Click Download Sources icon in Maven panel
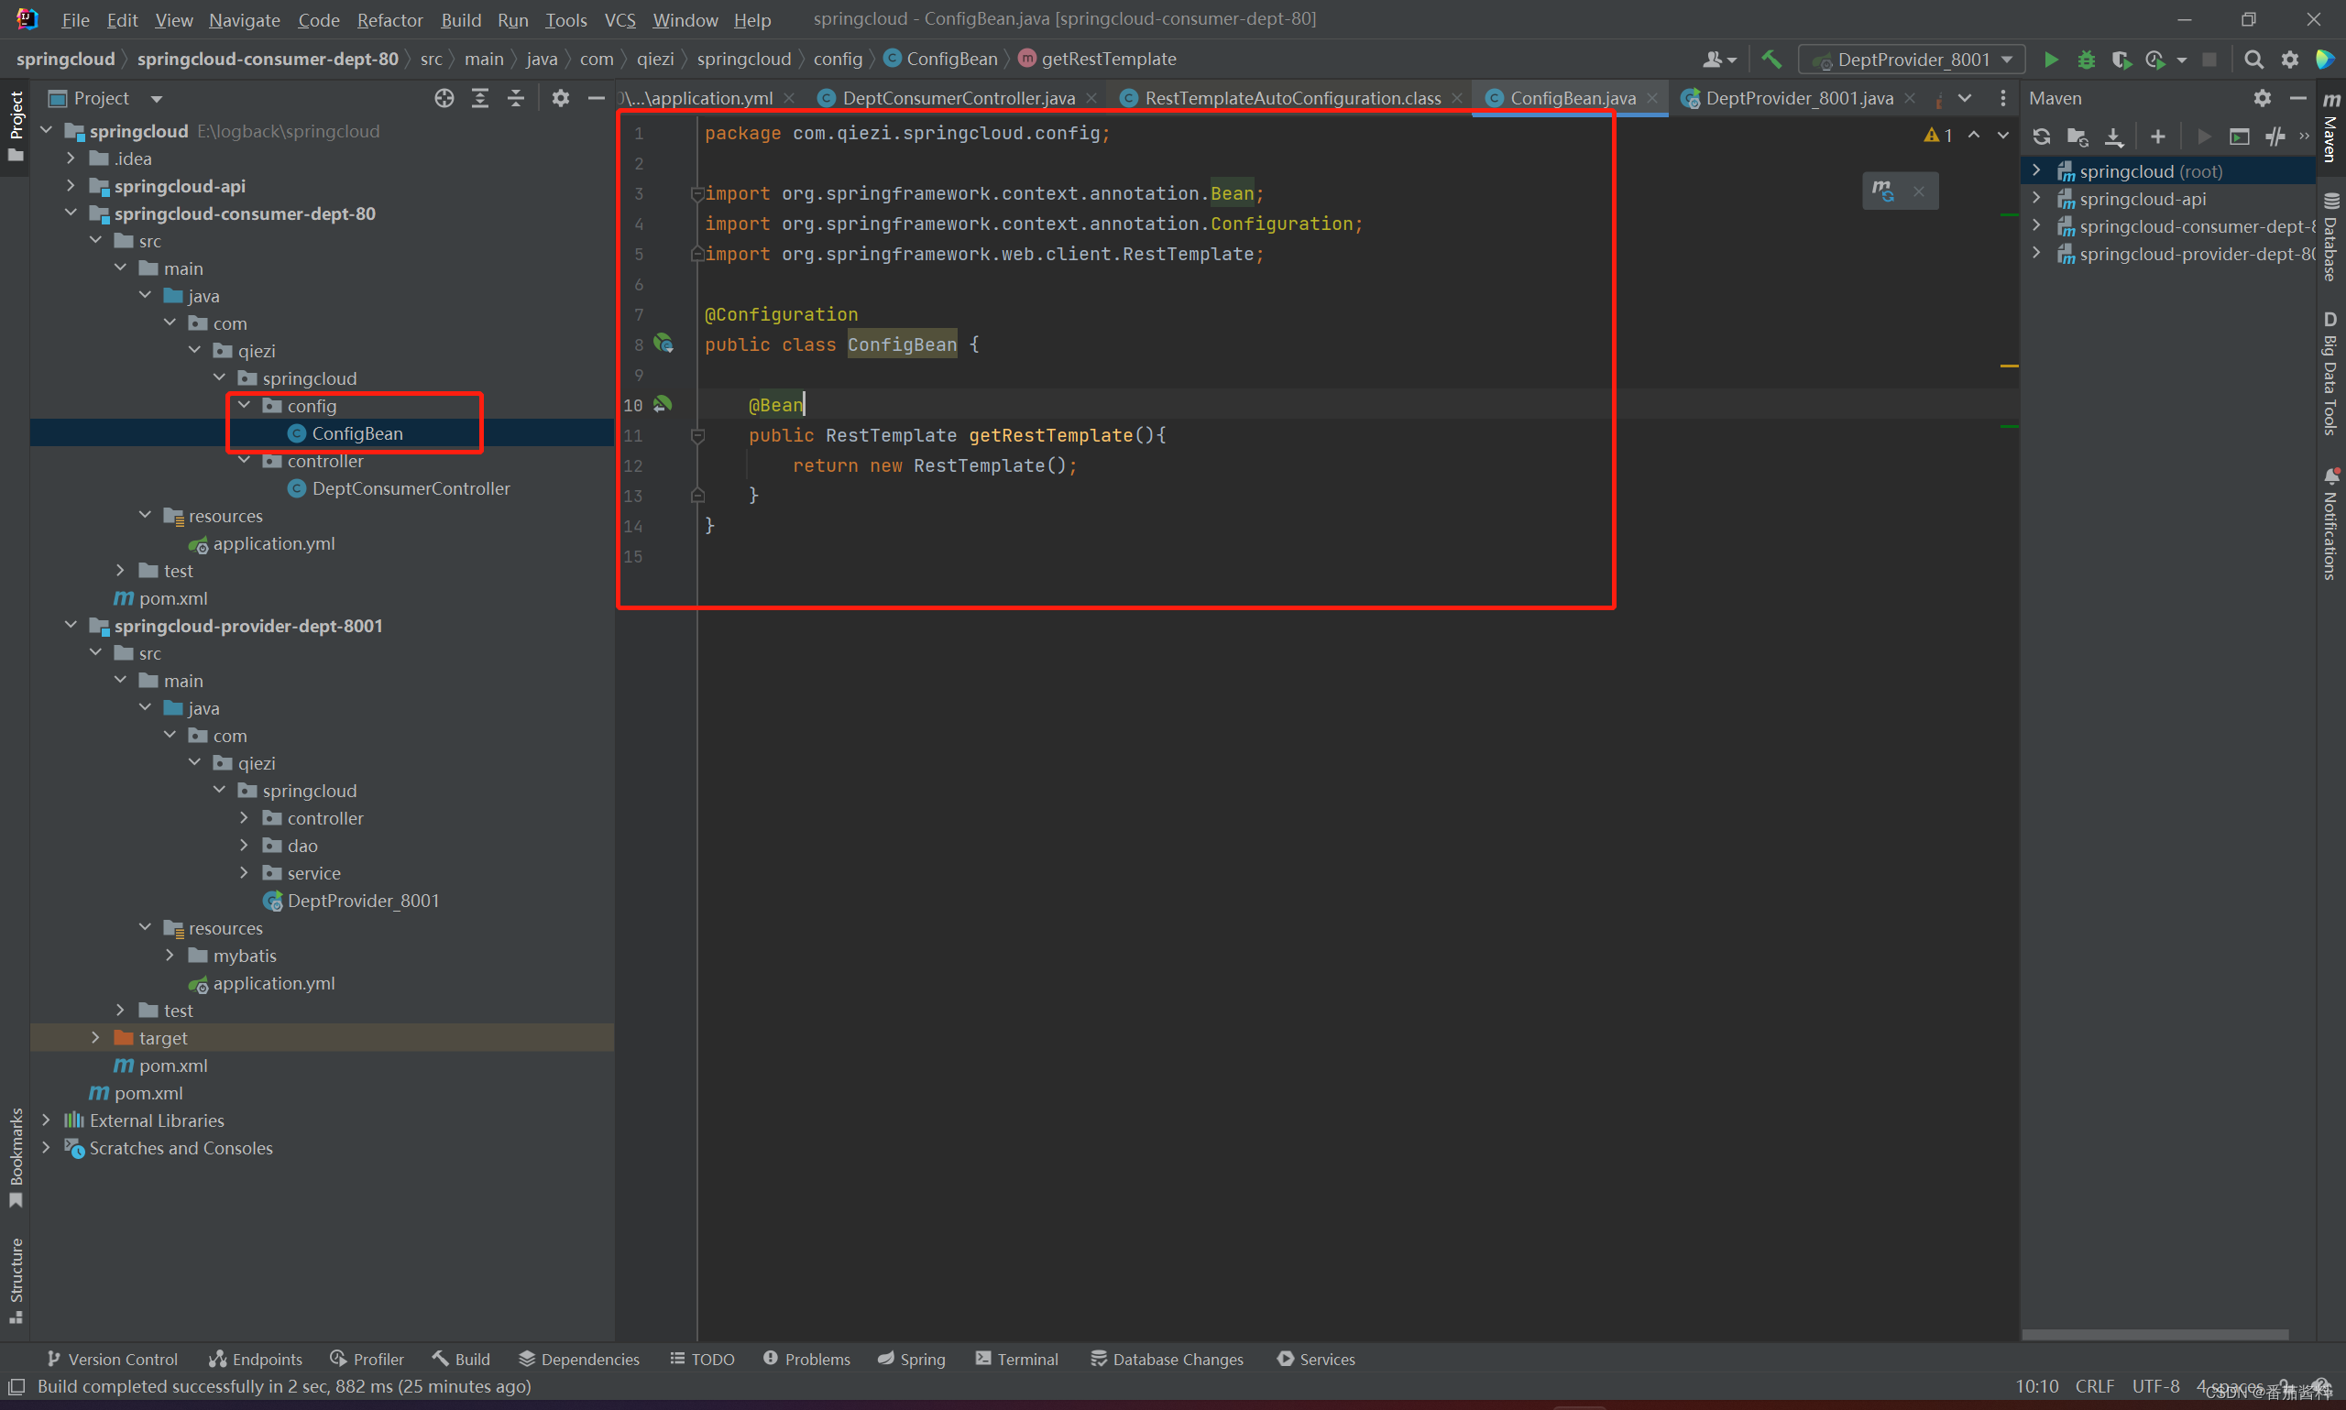Screen dimensions: 2346x1410 click(x=2113, y=137)
